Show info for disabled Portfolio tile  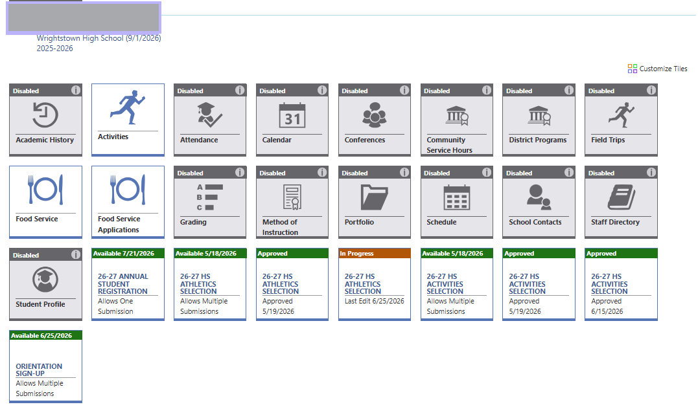coord(404,173)
